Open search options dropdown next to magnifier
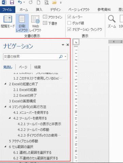123x163 pixels. pos(65,57)
